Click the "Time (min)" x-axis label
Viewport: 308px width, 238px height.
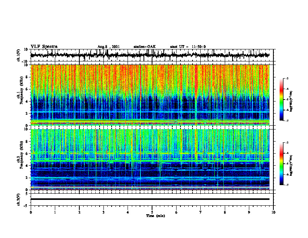(x=156, y=216)
